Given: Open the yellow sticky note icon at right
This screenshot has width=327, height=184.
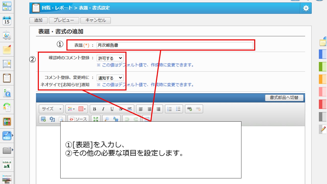Looking at the screenshot, I should tap(323, 42).
